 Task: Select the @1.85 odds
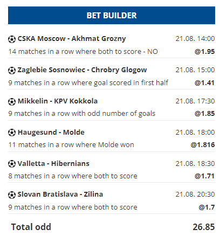coord(204,114)
